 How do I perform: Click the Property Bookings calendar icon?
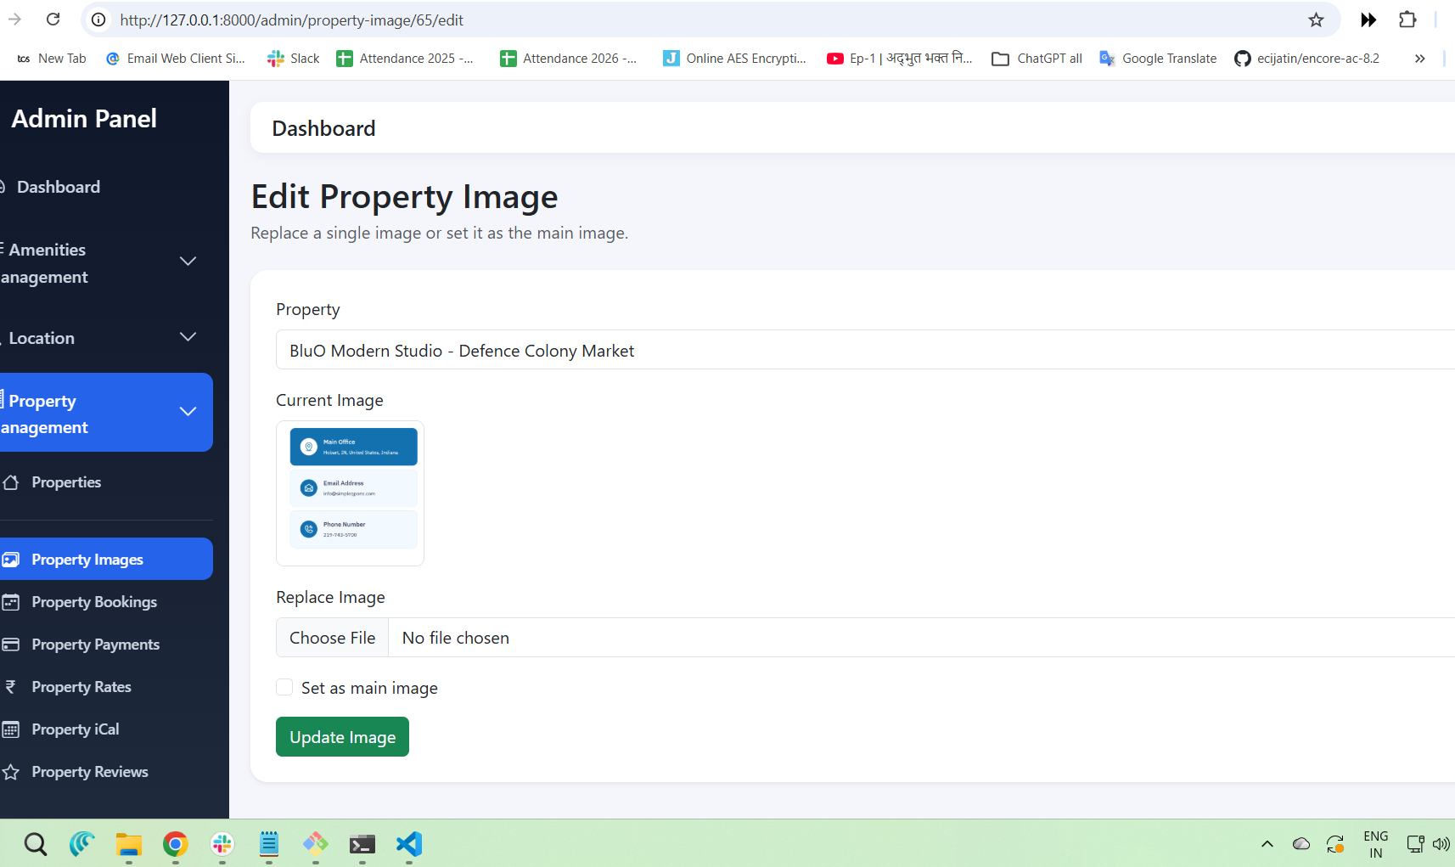pos(11,602)
